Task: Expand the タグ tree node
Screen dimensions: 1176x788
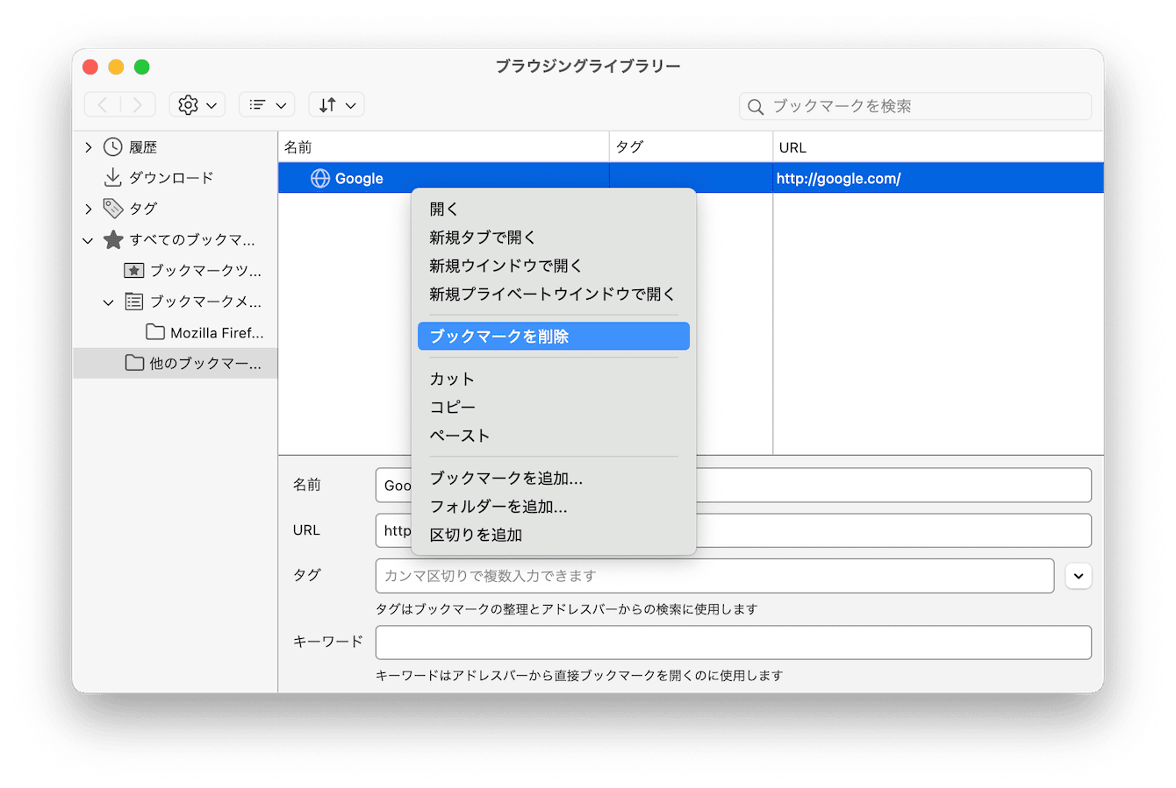Action: point(89,209)
